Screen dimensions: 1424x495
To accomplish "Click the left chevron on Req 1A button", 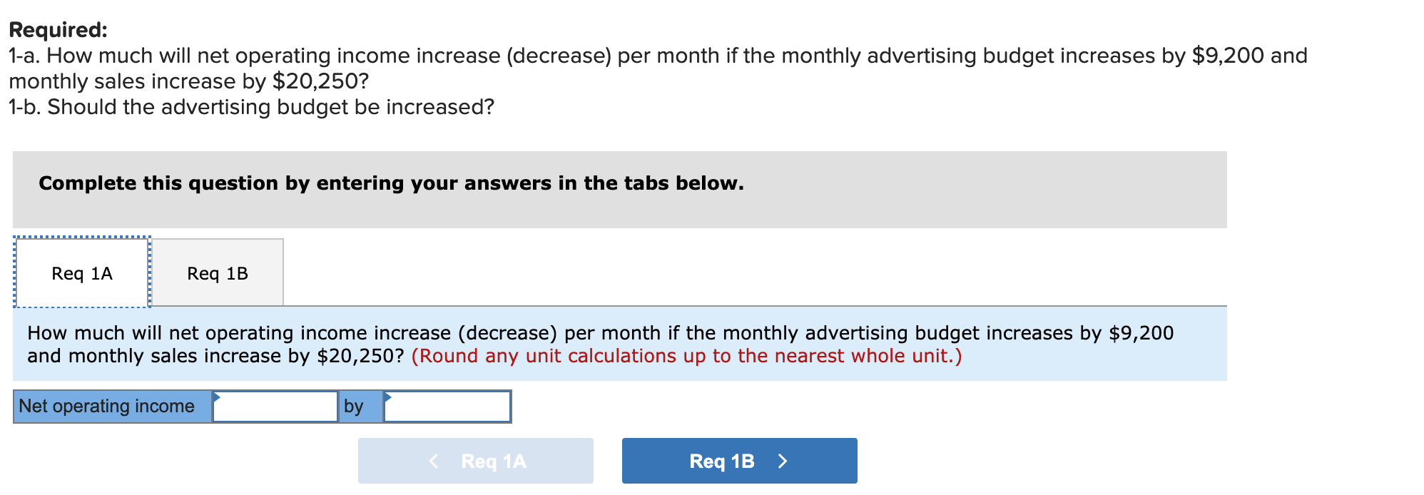I will (434, 461).
